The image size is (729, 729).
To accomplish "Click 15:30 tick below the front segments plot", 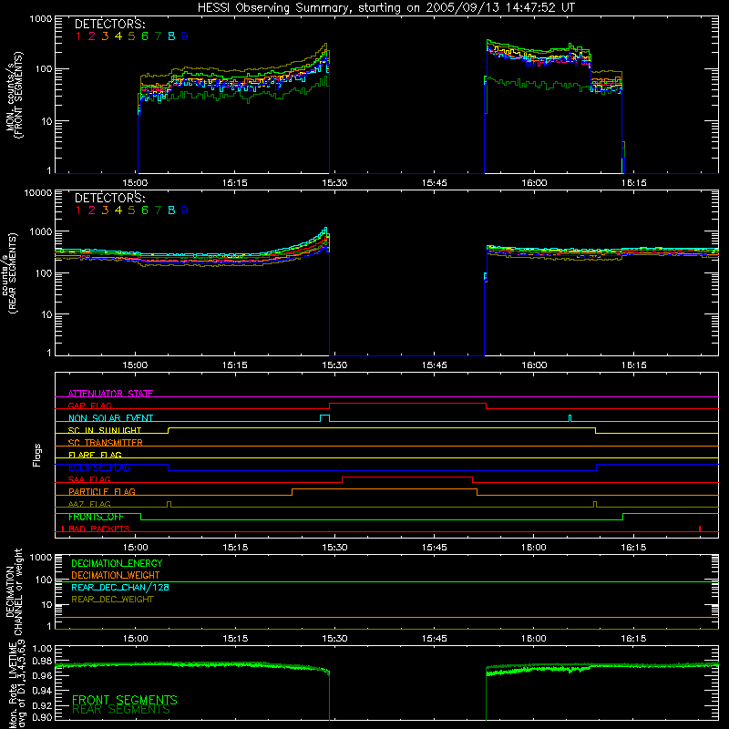I will coord(334,183).
